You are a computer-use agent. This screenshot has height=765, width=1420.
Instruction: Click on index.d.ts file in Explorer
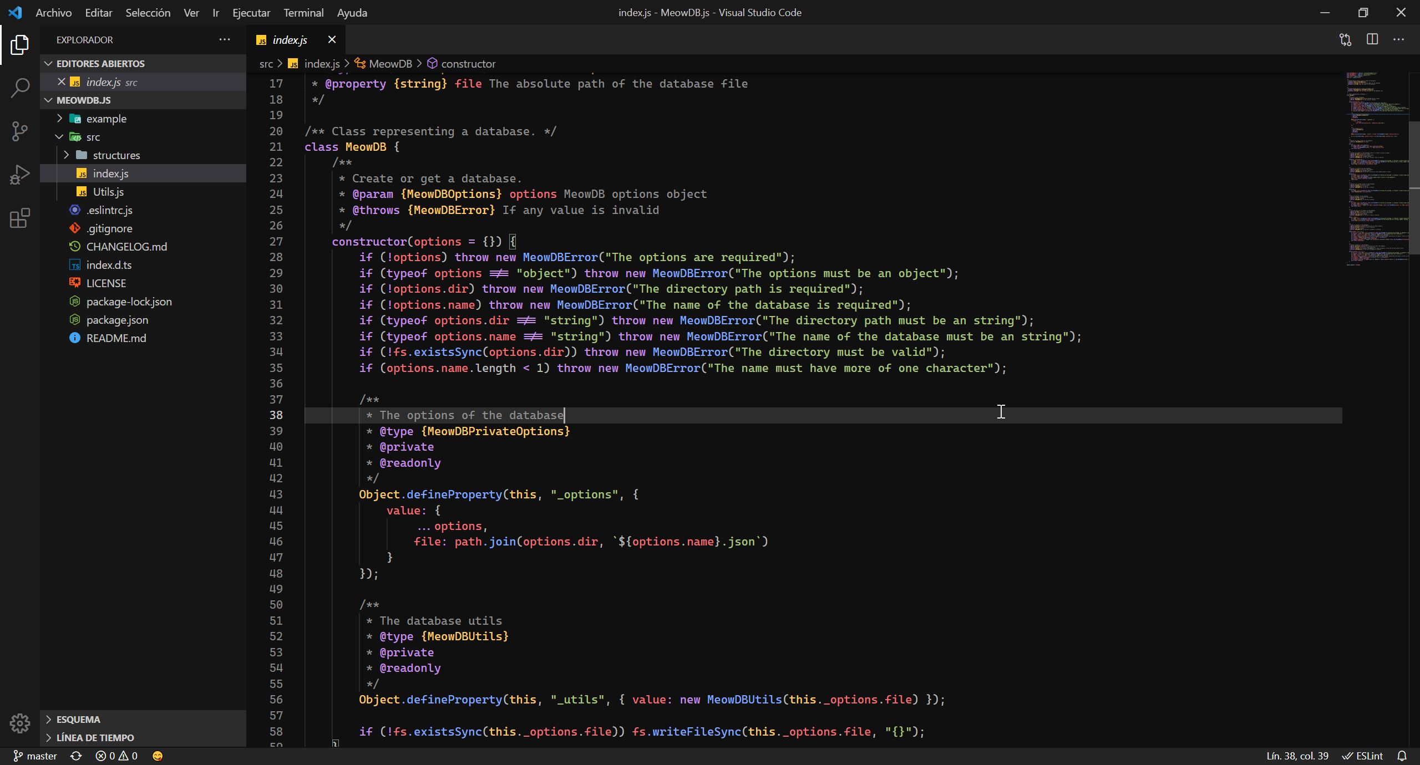point(108,265)
